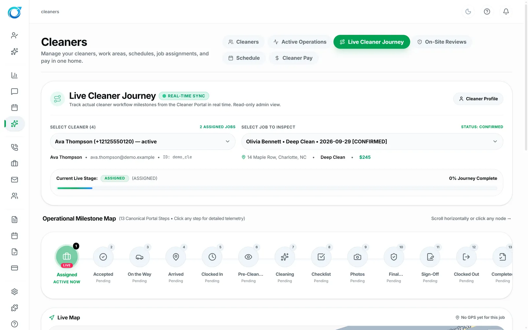Open the briefcase sidebar icon

(x=15, y=163)
